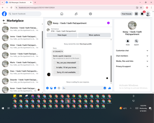Screen dimensions: 154x123
Task: Open the Keren conversation
Action: [x=21, y=89]
